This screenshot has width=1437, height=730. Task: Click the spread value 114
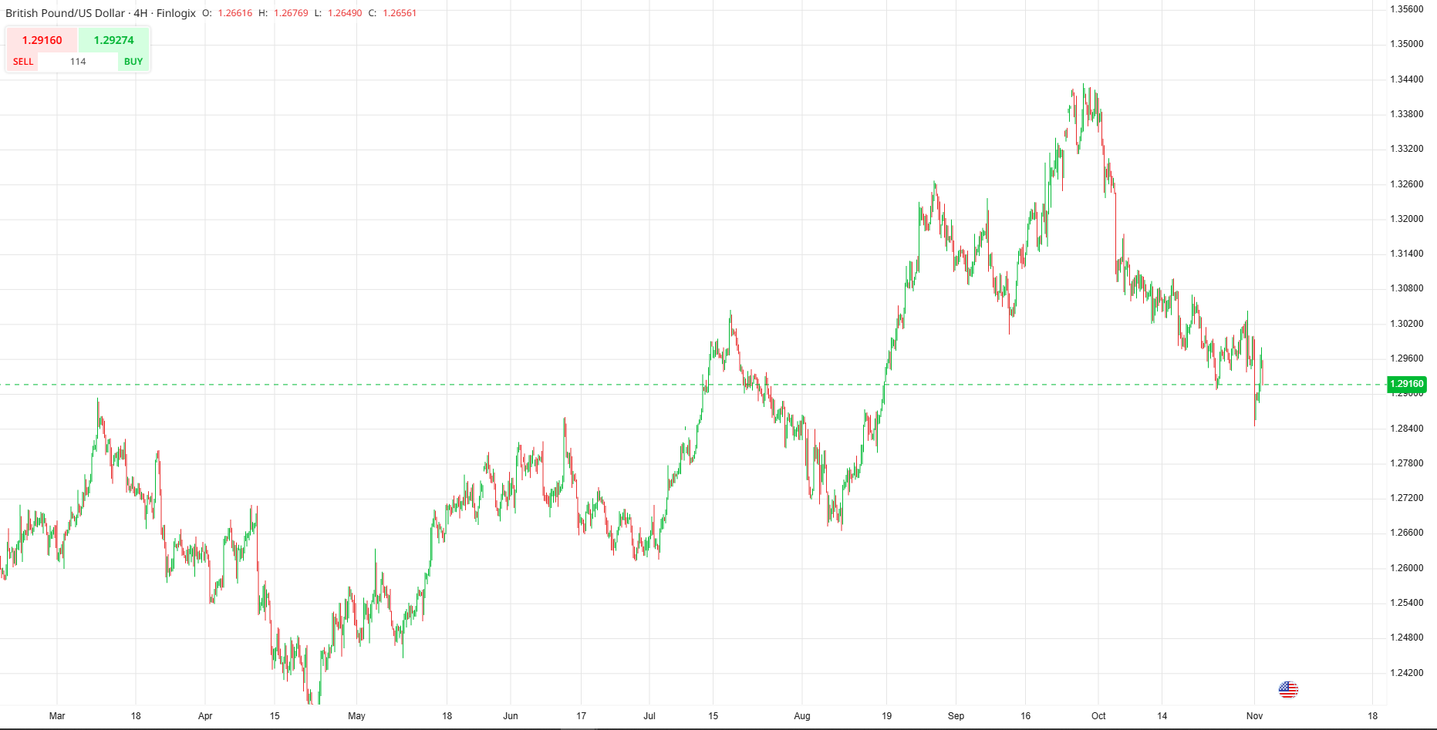pos(78,62)
